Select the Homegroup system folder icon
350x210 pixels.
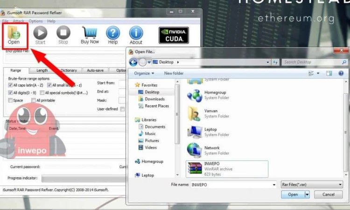tap(195, 96)
